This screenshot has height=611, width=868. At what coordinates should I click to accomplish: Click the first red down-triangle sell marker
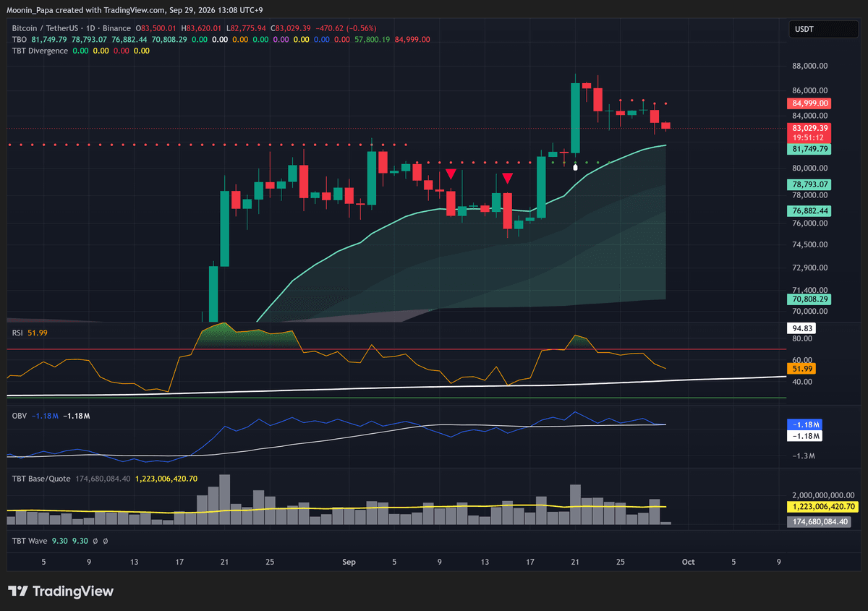click(451, 174)
